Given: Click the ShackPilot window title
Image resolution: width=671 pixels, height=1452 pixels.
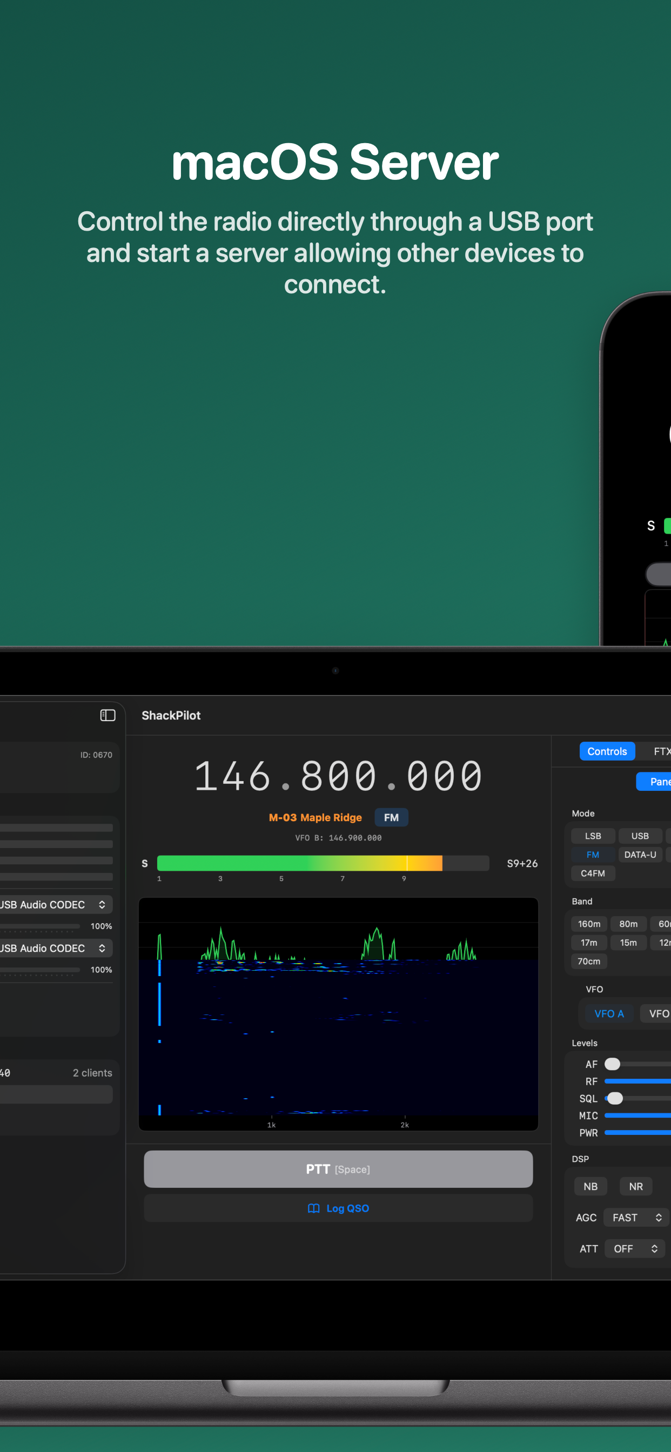Looking at the screenshot, I should [x=171, y=715].
